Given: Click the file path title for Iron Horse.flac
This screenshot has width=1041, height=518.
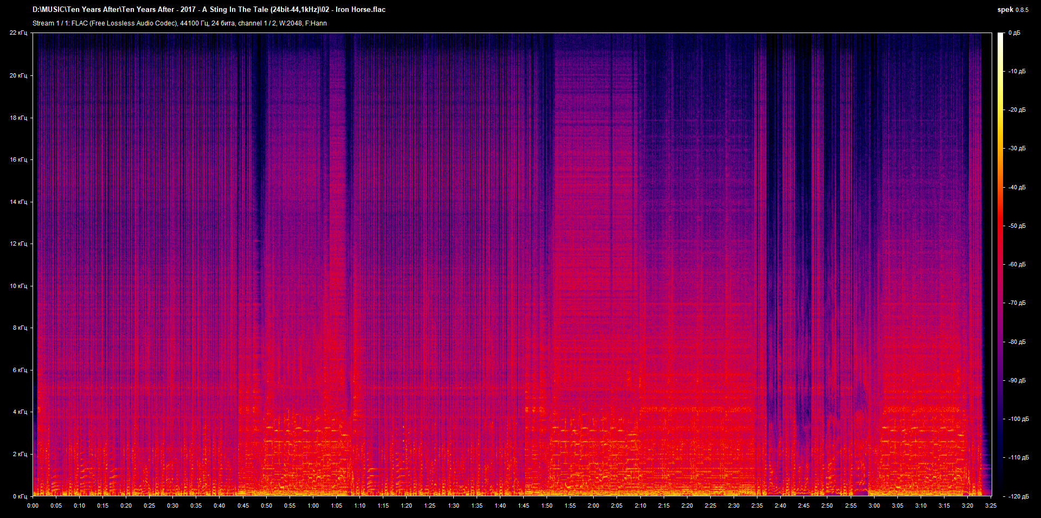Looking at the screenshot, I should point(209,10).
